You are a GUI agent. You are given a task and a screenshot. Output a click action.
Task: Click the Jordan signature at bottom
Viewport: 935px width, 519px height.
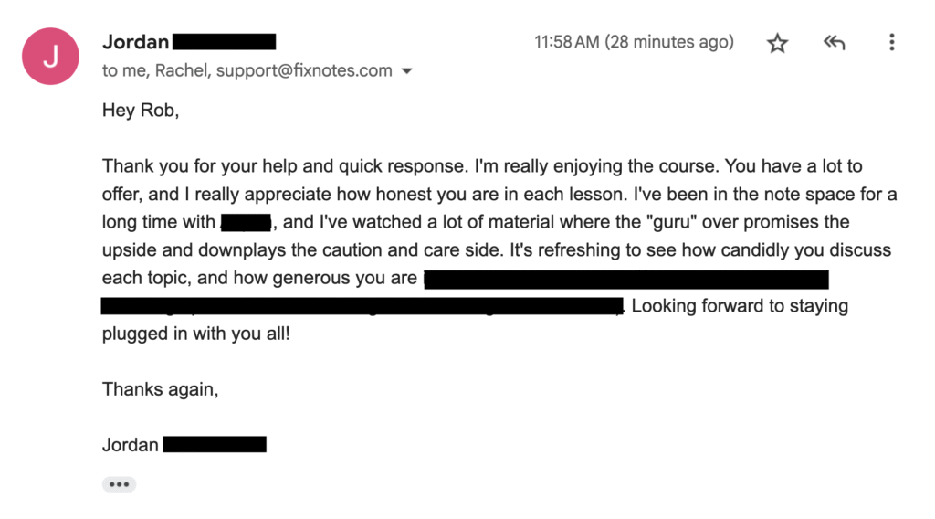[x=131, y=445]
